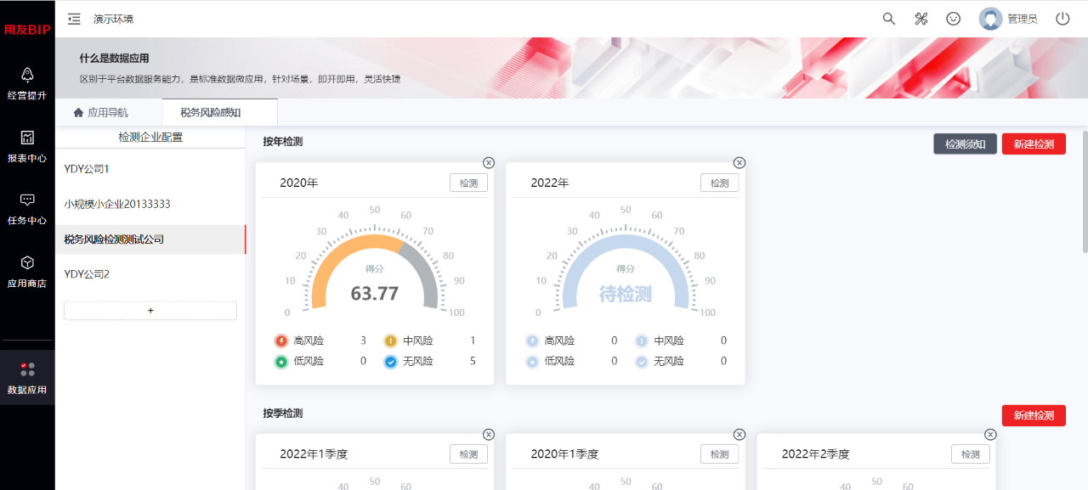
Task: Click the no-risk icon in 2022年 card
Action: click(642, 361)
